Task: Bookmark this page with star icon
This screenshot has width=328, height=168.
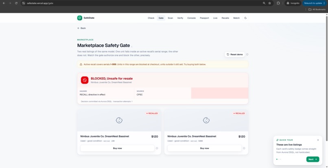Action: 270,3
